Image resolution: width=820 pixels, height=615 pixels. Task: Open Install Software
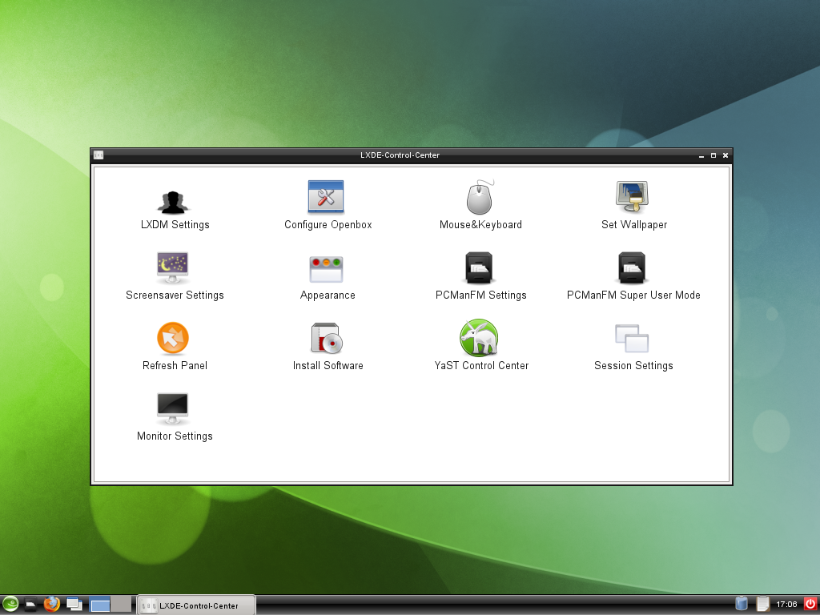pyautogui.click(x=327, y=339)
